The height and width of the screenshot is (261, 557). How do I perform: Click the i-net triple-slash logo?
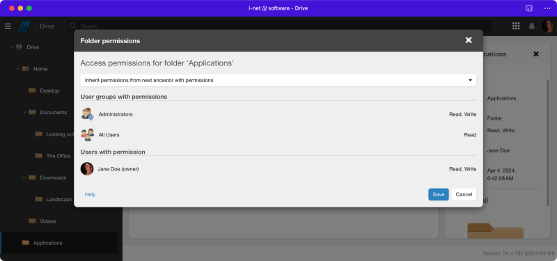point(24,26)
